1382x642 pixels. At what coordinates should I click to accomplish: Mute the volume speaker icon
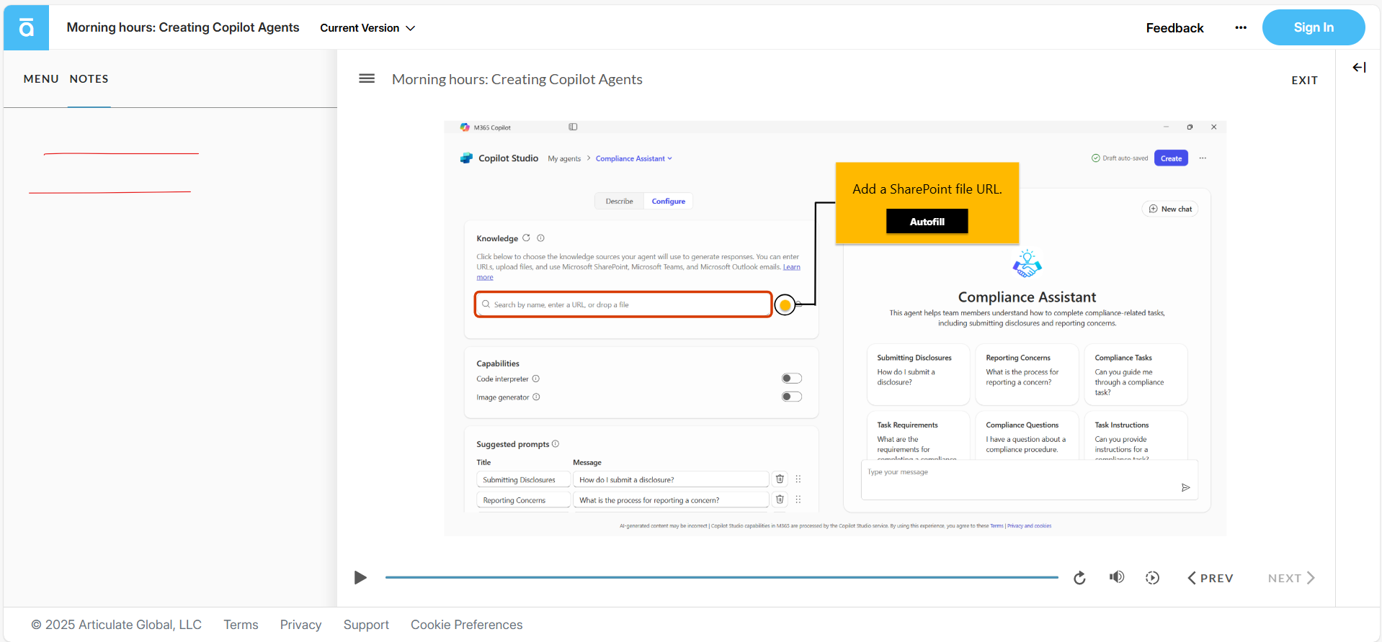[1117, 577]
